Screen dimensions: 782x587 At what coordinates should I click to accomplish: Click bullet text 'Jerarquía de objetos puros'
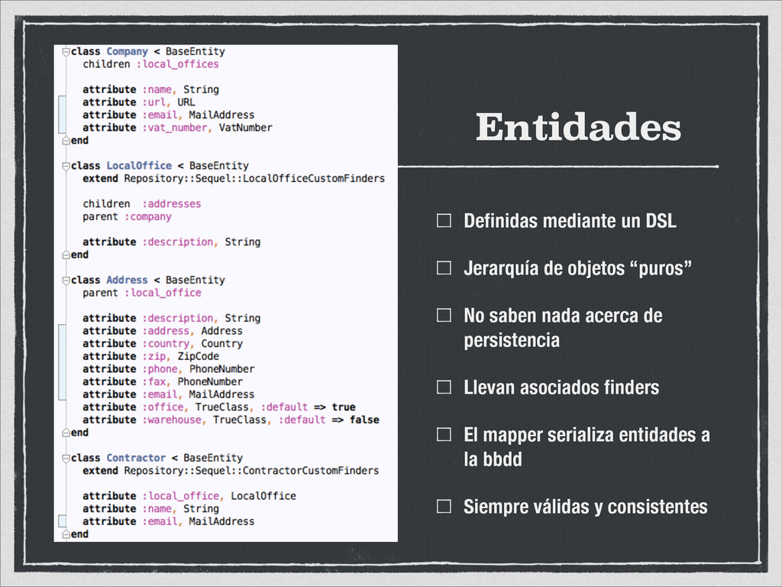tap(578, 268)
